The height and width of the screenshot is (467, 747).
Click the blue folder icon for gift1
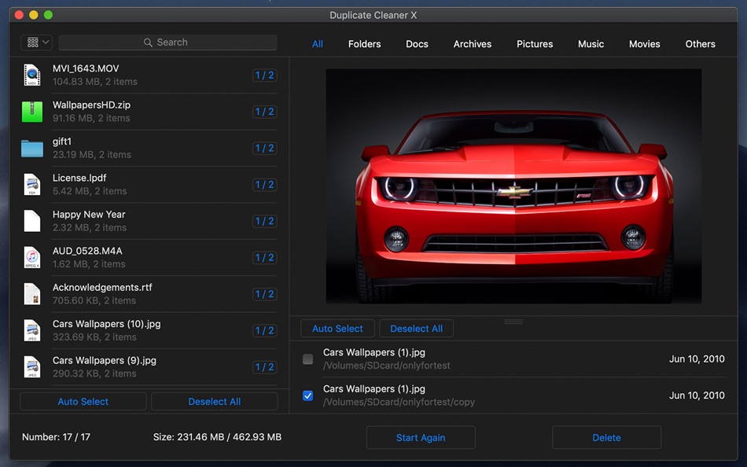(x=32, y=149)
